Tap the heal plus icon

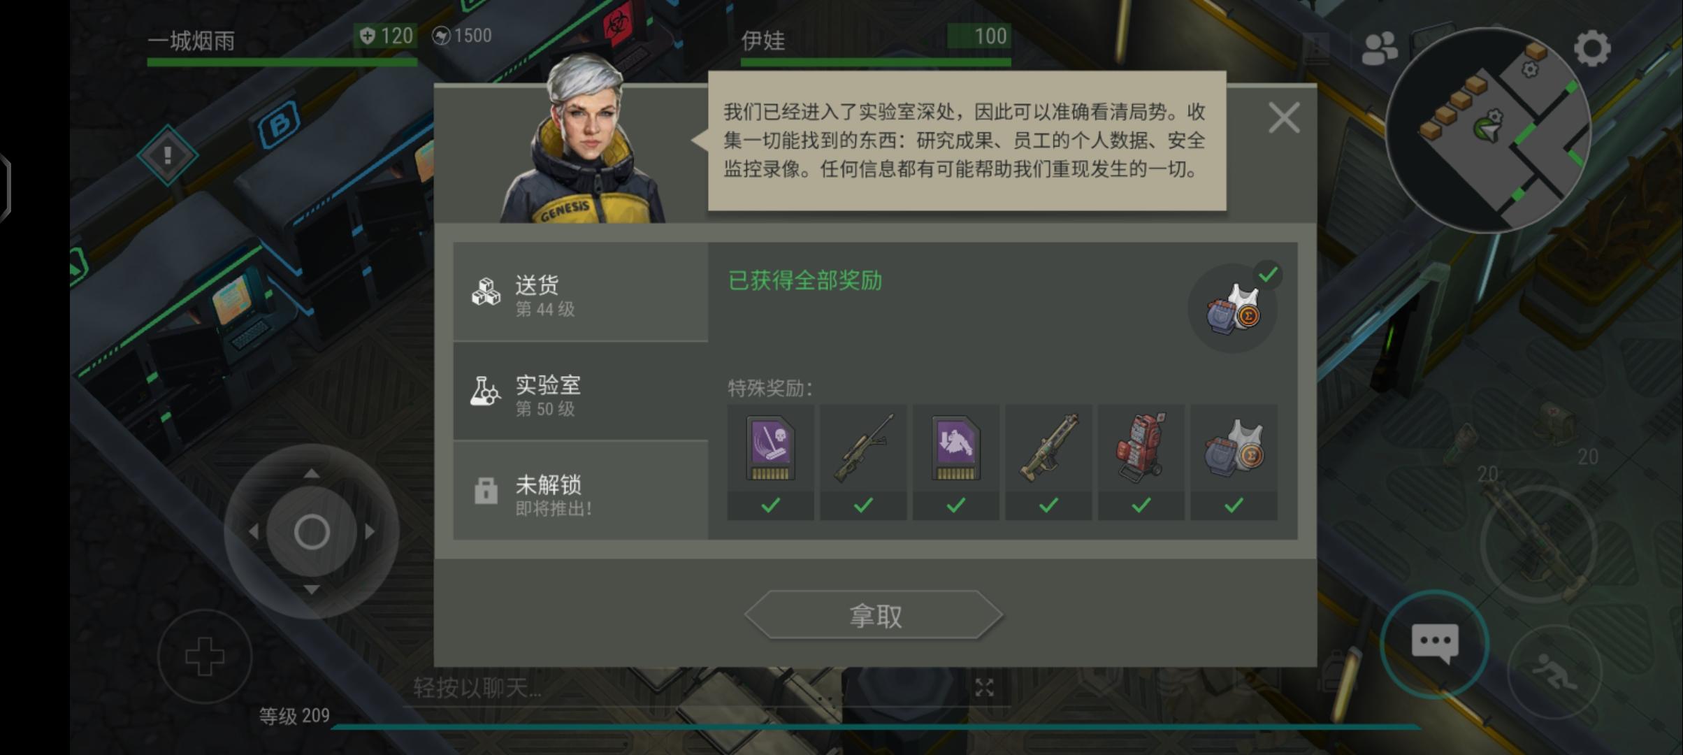coord(205,656)
